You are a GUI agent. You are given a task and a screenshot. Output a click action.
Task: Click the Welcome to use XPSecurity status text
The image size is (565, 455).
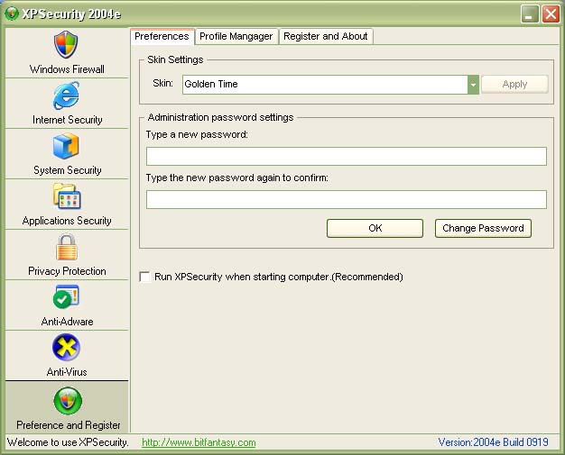pos(68,442)
